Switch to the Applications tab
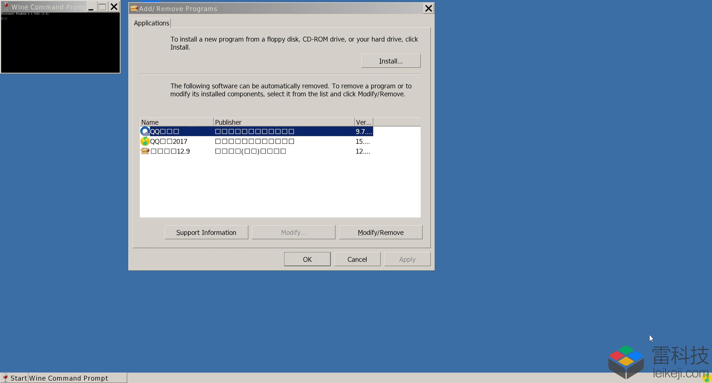 (x=151, y=23)
